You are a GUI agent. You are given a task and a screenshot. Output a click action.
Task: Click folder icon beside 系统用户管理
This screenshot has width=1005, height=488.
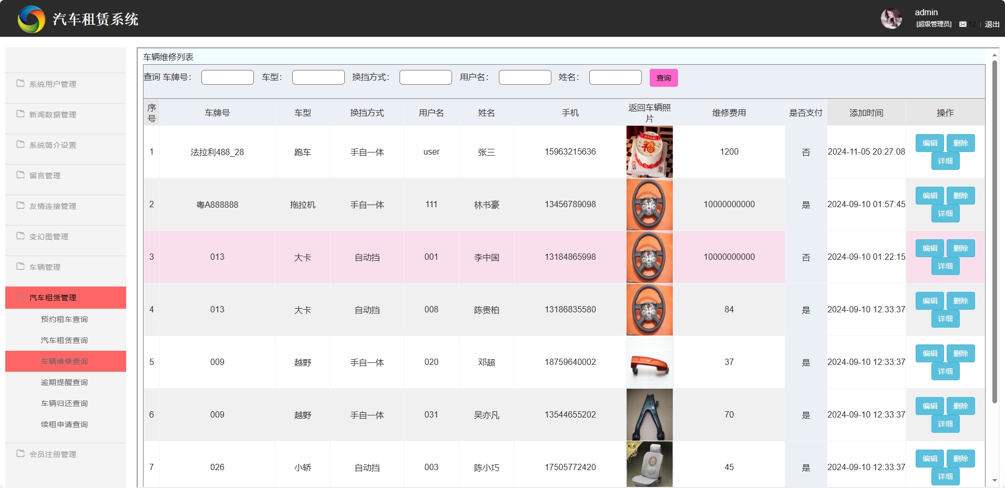click(x=20, y=84)
